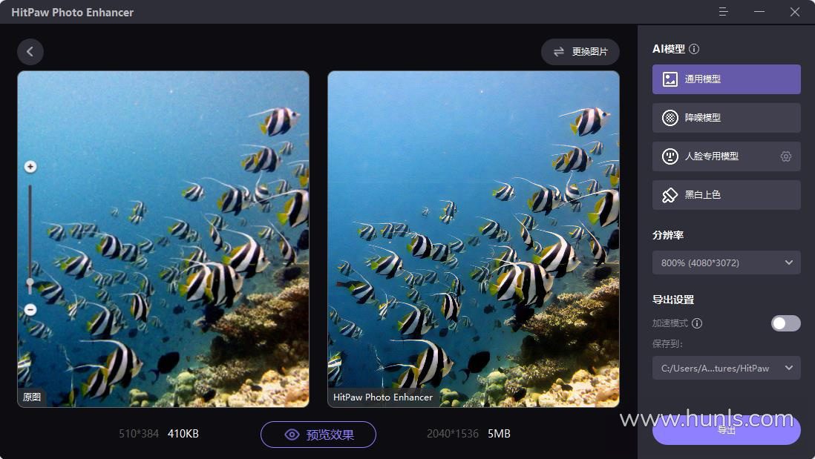This screenshot has height=459, width=815.
Task: Toggle the 加速模式 switch
Action: point(785,323)
